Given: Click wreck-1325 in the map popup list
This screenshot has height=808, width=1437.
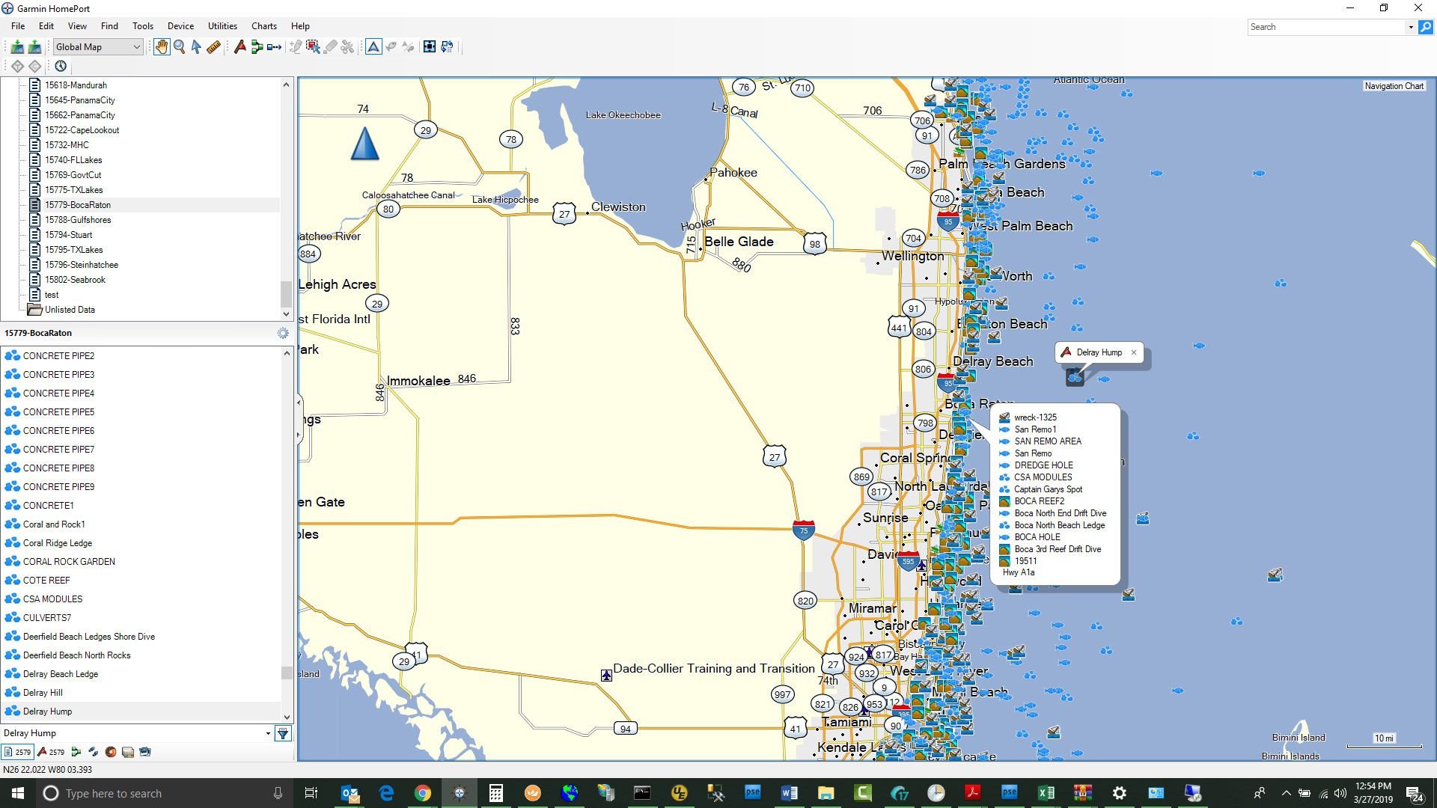Looking at the screenshot, I should (1035, 417).
